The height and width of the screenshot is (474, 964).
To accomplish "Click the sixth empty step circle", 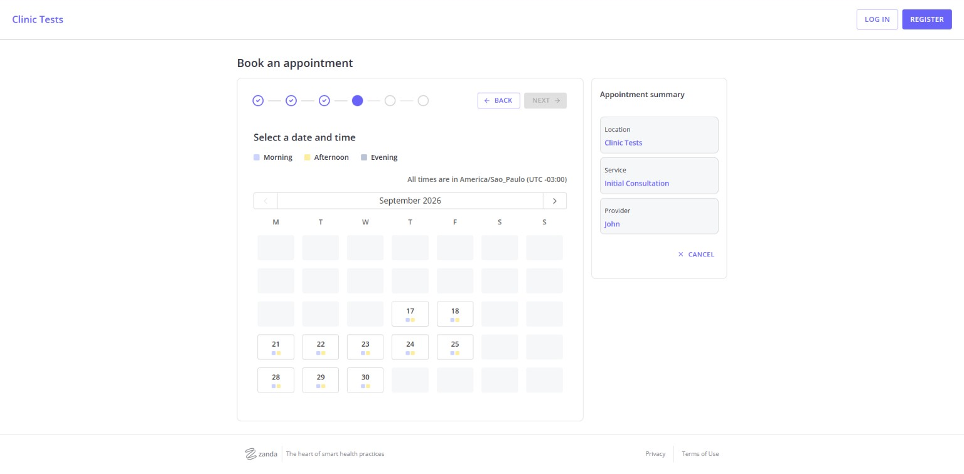I will point(423,100).
